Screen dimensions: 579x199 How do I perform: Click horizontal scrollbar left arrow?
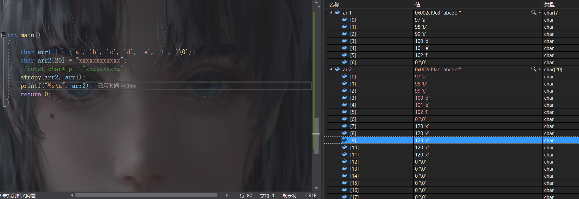[72, 195]
